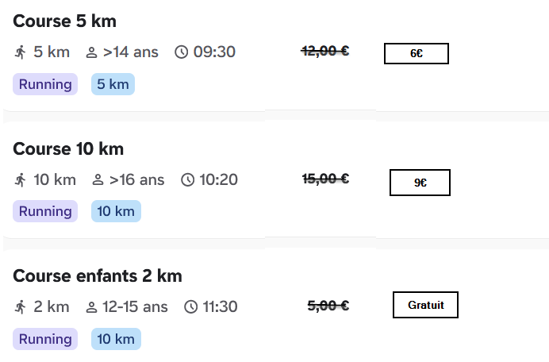The width and height of the screenshot is (549, 362).
Task: Select the 9€ price box
Action: click(420, 183)
